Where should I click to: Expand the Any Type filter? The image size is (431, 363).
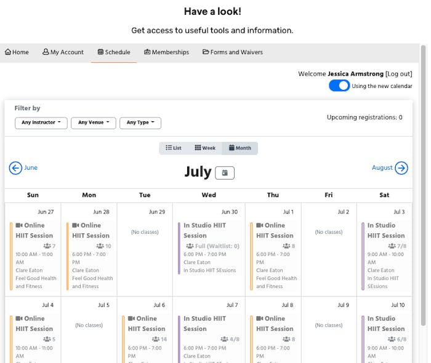point(140,122)
